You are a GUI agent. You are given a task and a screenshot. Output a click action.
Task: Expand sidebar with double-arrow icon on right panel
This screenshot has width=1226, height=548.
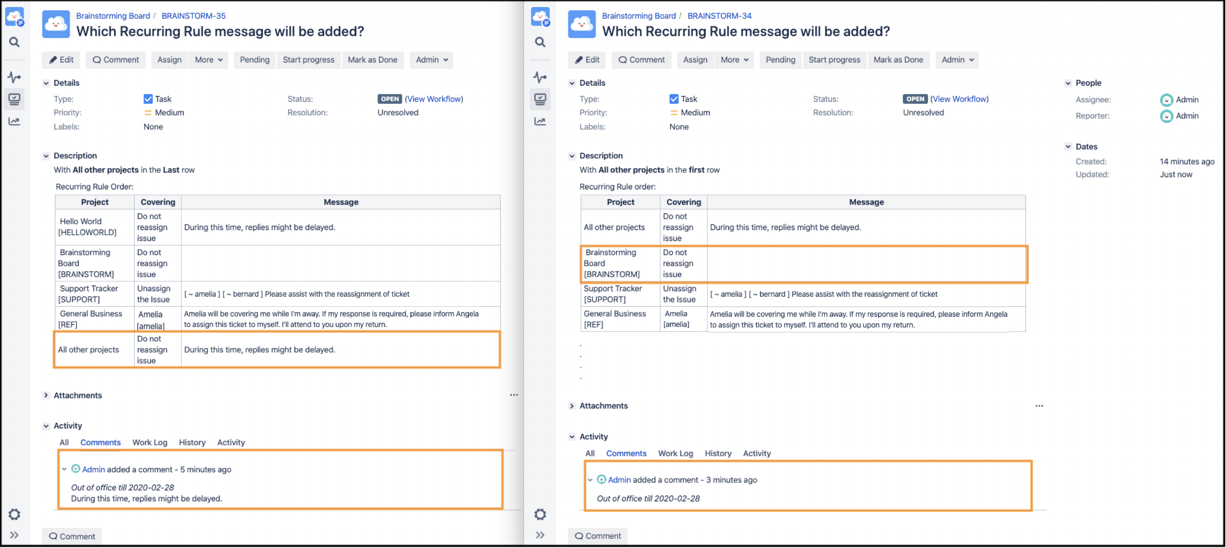coord(539,535)
